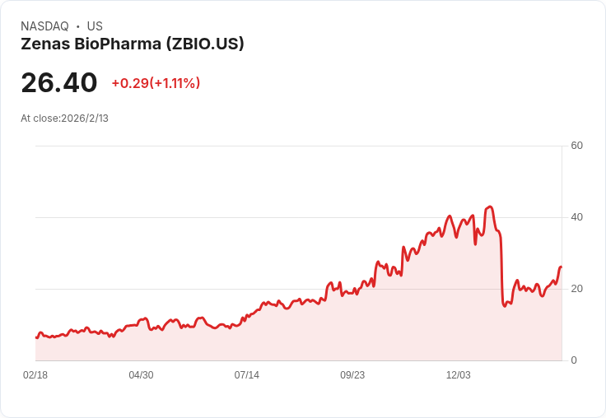
Task: Click the 40 label on price axis
Action: [577, 218]
